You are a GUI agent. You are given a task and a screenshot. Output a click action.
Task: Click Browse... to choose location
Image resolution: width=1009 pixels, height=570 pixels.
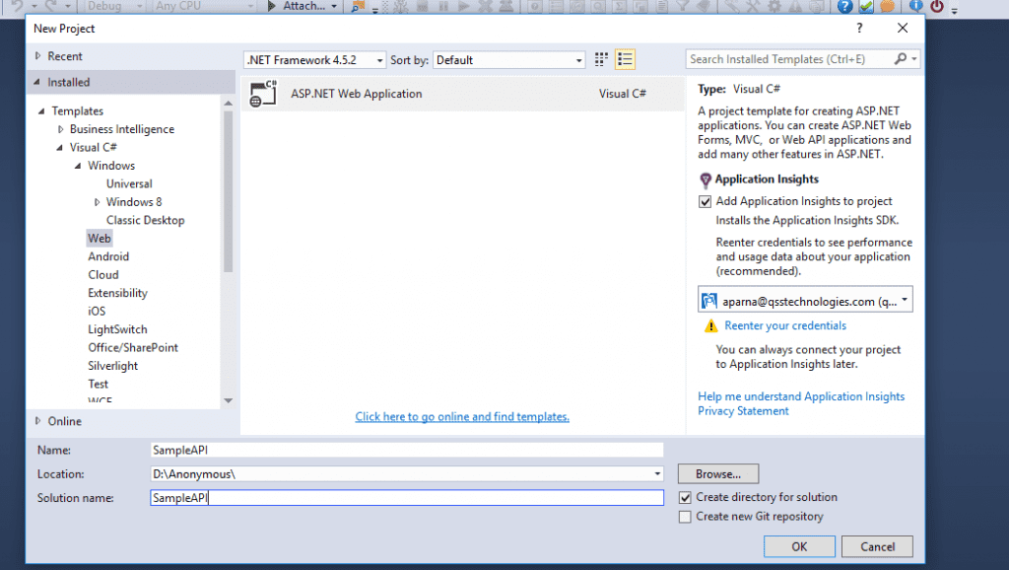pos(718,474)
